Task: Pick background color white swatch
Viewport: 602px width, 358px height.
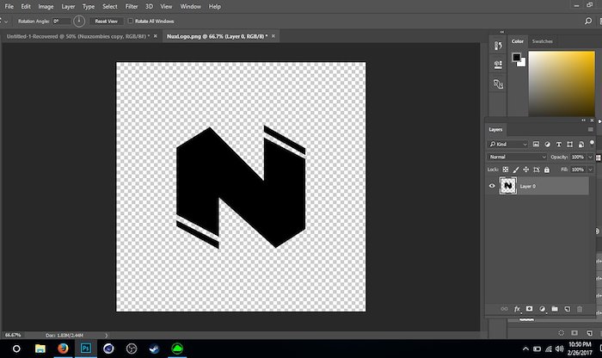Action: click(x=522, y=63)
